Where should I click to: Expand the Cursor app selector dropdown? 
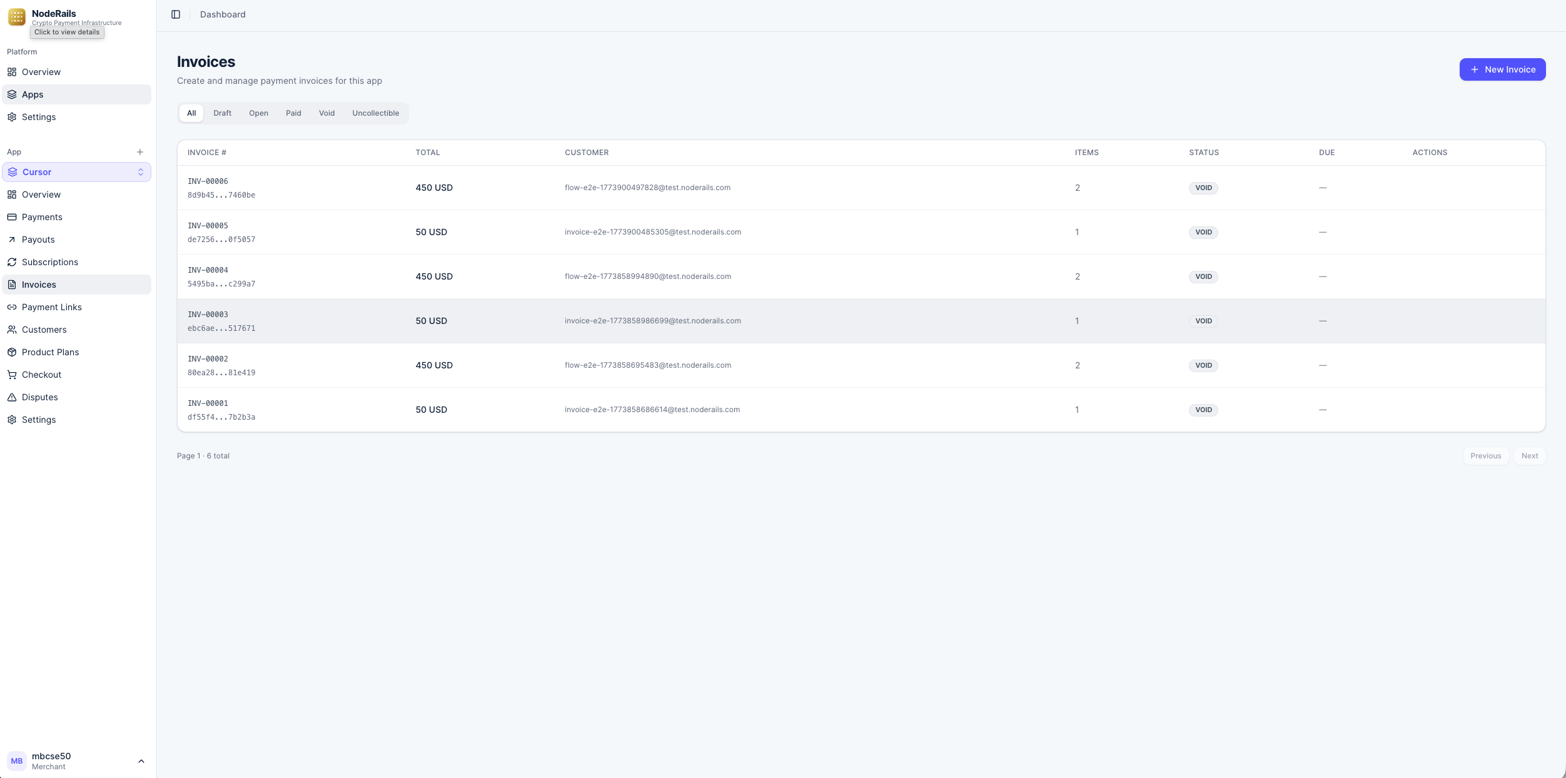click(141, 172)
